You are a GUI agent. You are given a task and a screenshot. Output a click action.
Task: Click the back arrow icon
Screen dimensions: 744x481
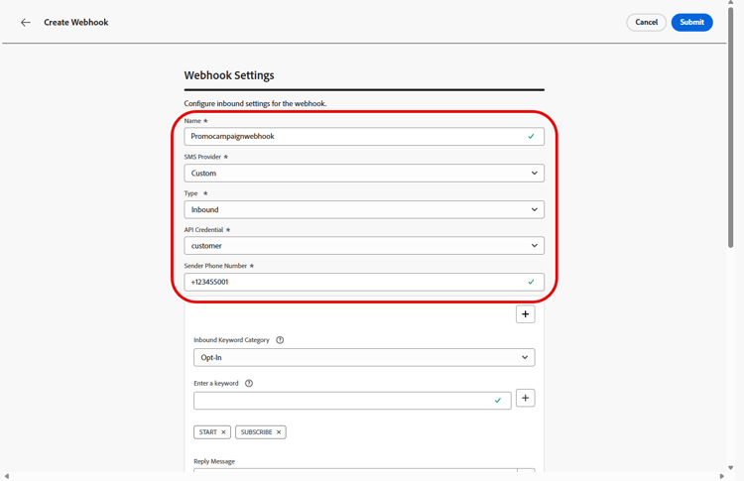click(x=26, y=22)
